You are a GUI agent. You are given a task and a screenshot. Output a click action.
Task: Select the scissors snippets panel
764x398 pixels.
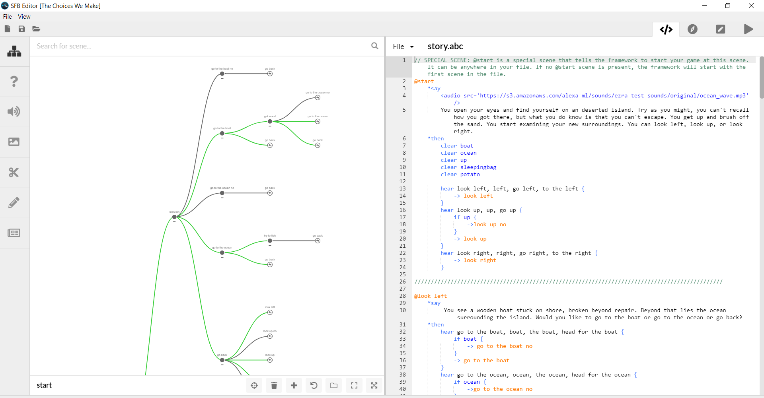pyautogui.click(x=14, y=173)
